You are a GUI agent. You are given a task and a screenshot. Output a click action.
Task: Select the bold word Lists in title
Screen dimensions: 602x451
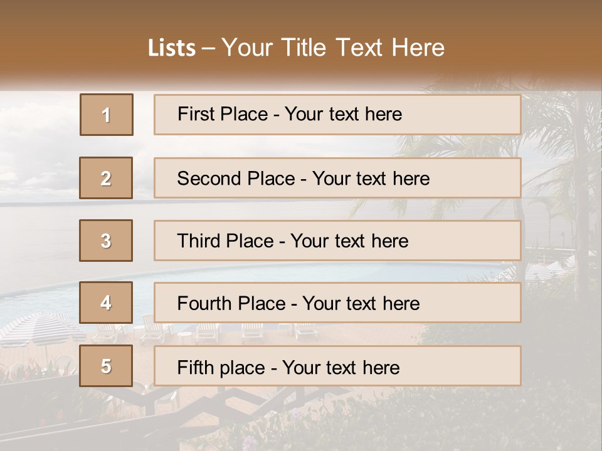172,48
